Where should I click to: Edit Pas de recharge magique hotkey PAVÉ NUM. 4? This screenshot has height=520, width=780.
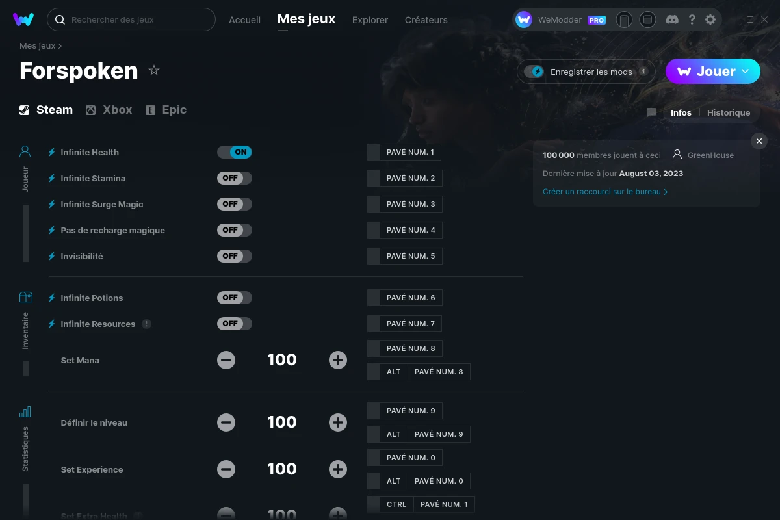[404, 230]
